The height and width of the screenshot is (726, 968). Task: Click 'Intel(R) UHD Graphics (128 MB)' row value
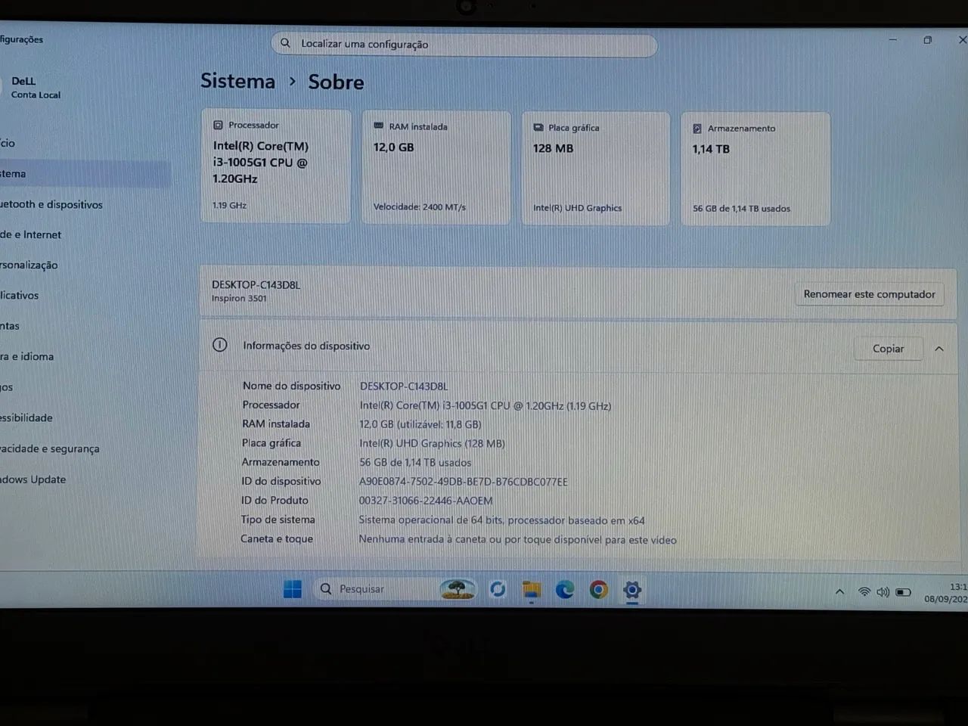point(432,443)
